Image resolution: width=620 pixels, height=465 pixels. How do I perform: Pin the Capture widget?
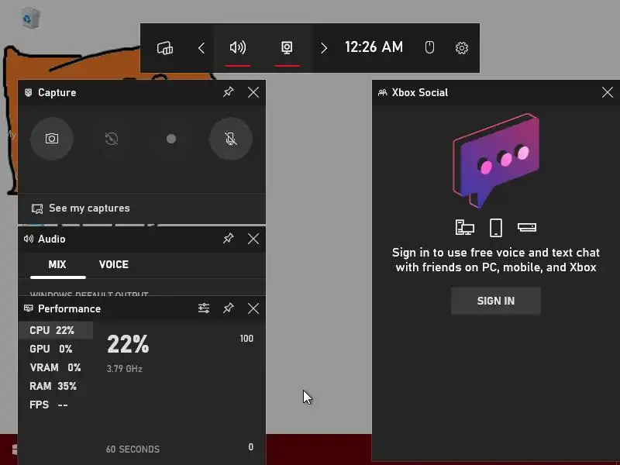click(228, 92)
